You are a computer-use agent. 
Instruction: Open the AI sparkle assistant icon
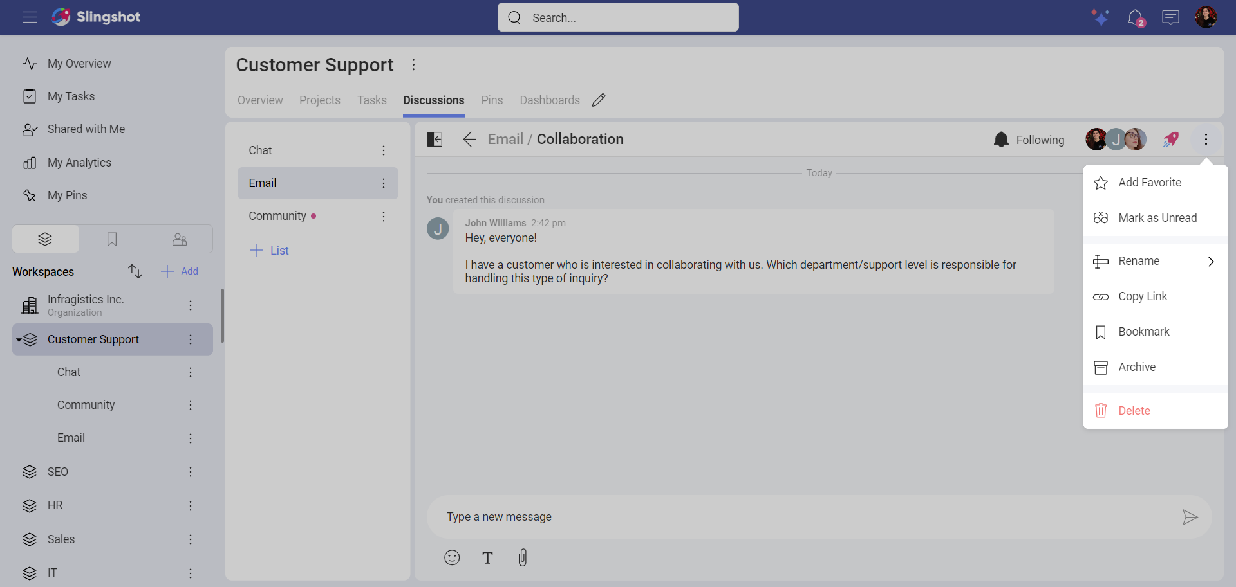(1100, 17)
